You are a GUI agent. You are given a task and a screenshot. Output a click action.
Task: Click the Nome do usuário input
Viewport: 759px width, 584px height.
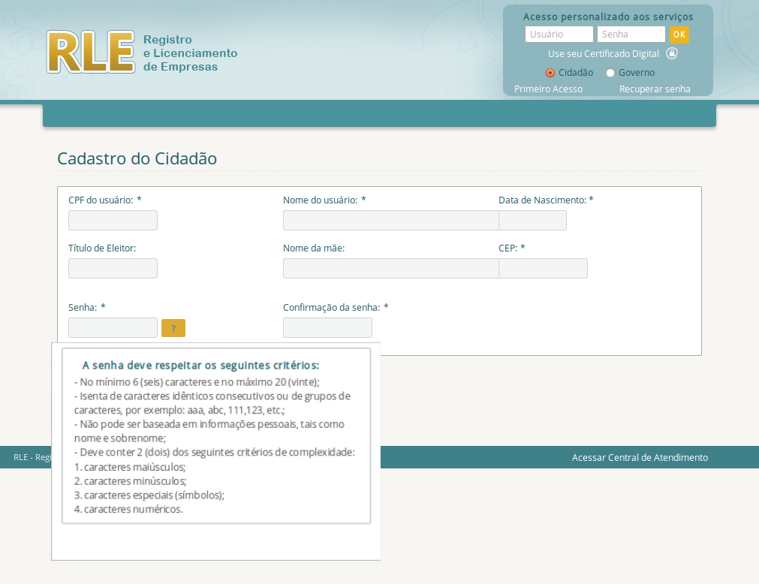click(390, 220)
